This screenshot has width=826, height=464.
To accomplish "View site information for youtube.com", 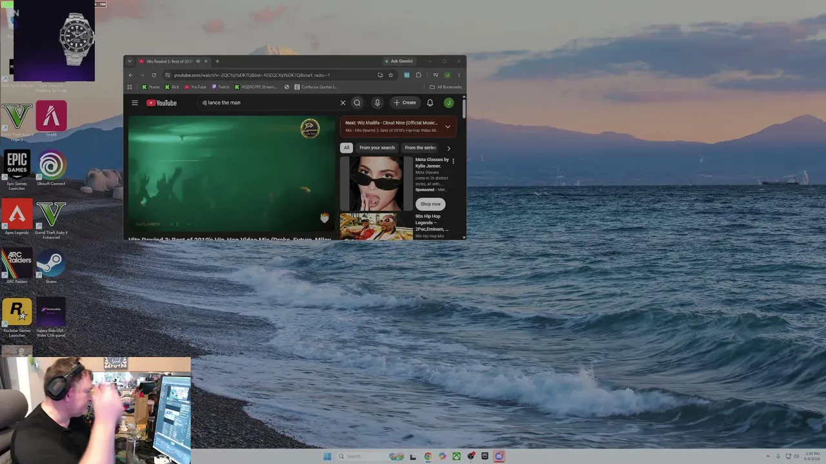I will tap(167, 75).
